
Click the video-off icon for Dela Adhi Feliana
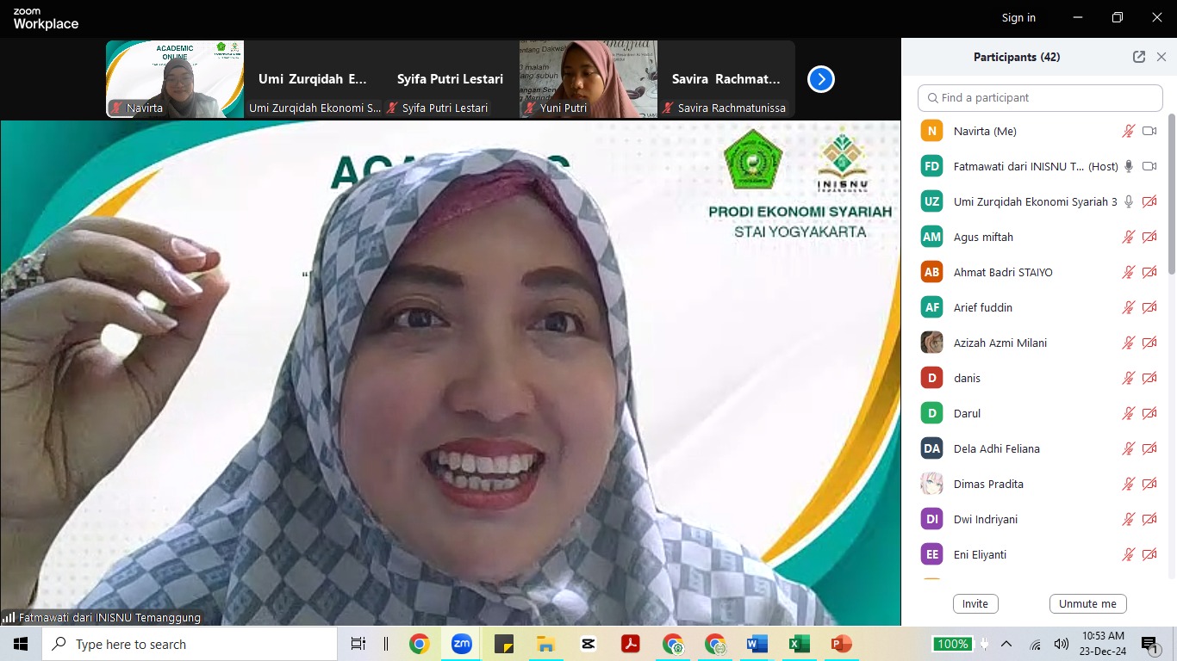coord(1149,449)
